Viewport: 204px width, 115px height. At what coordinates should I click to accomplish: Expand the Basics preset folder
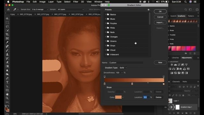106,14
